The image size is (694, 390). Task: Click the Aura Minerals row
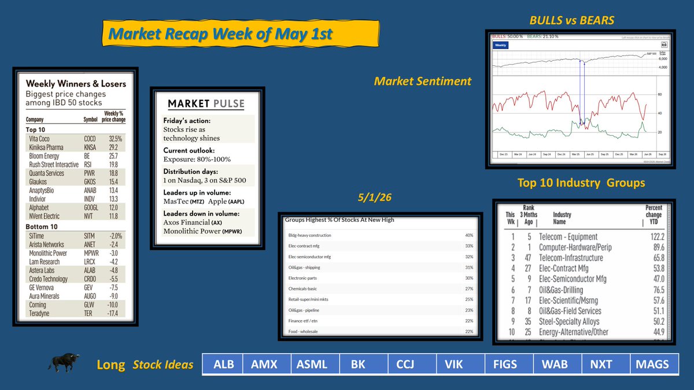pos(75,296)
